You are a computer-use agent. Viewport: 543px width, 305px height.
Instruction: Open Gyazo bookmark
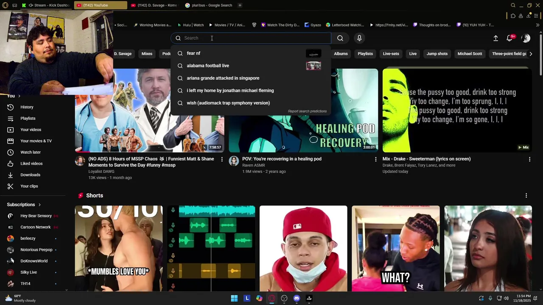point(313,25)
